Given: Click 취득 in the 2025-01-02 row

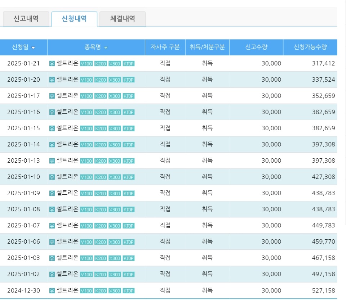Looking at the screenshot, I should click(x=207, y=274).
